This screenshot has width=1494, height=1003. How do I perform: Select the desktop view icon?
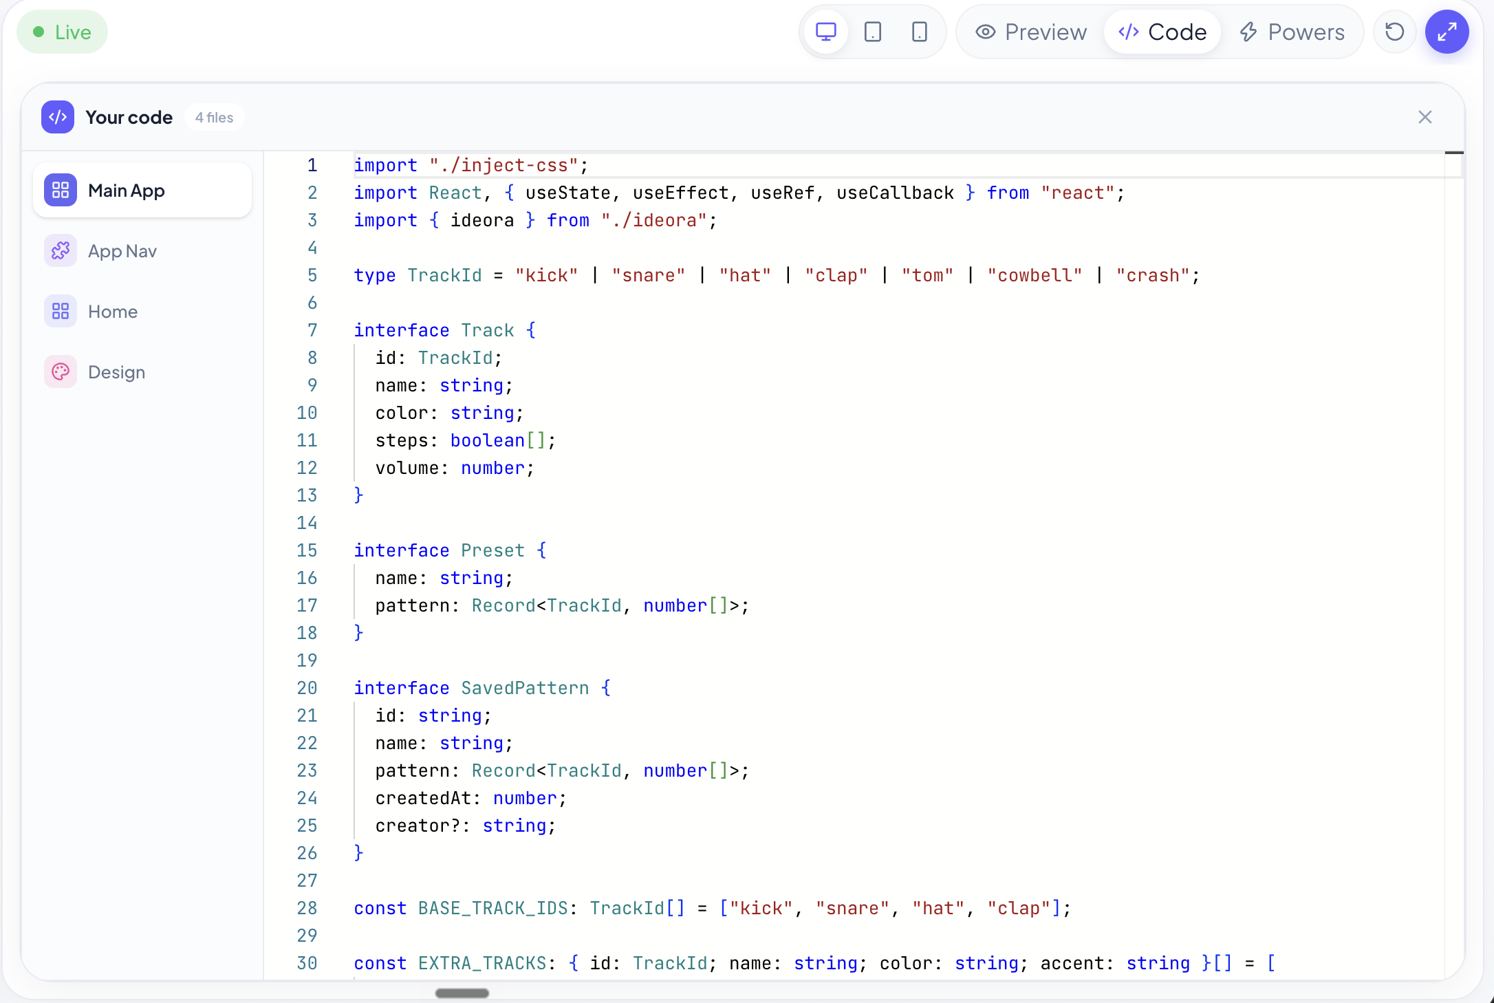(x=825, y=32)
